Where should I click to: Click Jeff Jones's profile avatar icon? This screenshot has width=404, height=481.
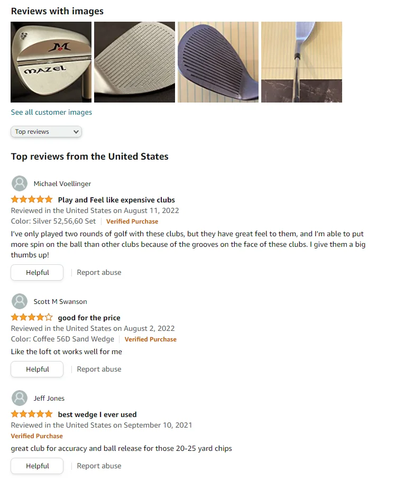pos(20,398)
